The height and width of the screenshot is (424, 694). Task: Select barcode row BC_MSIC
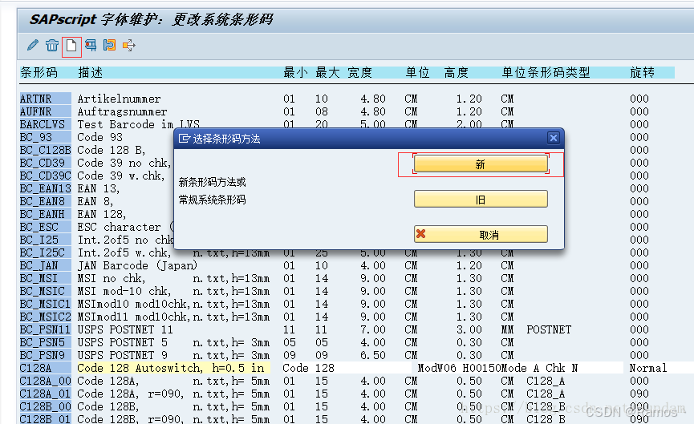(x=45, y=290)
